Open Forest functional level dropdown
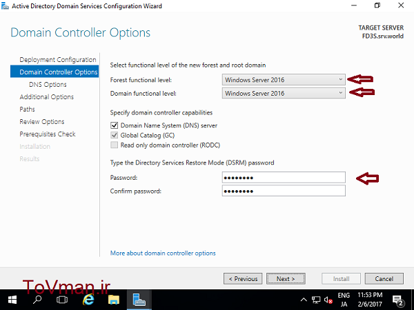Screen dimensions: 414x310 284,80
